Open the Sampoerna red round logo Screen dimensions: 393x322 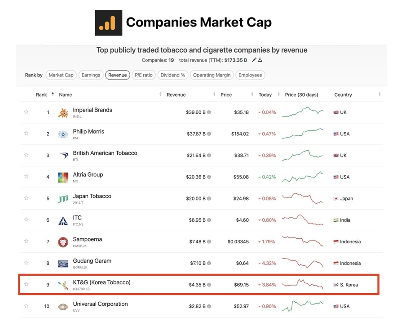[x=63, y=242]
